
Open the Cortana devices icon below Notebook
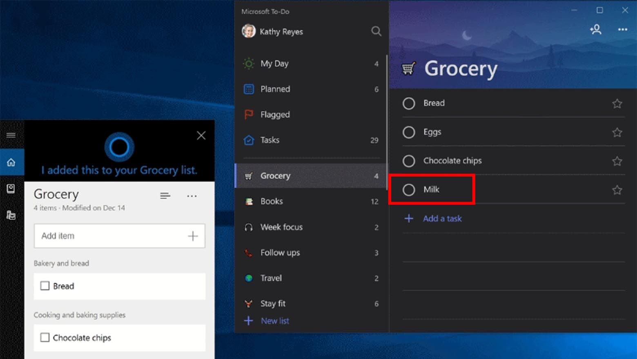(11, 215)
